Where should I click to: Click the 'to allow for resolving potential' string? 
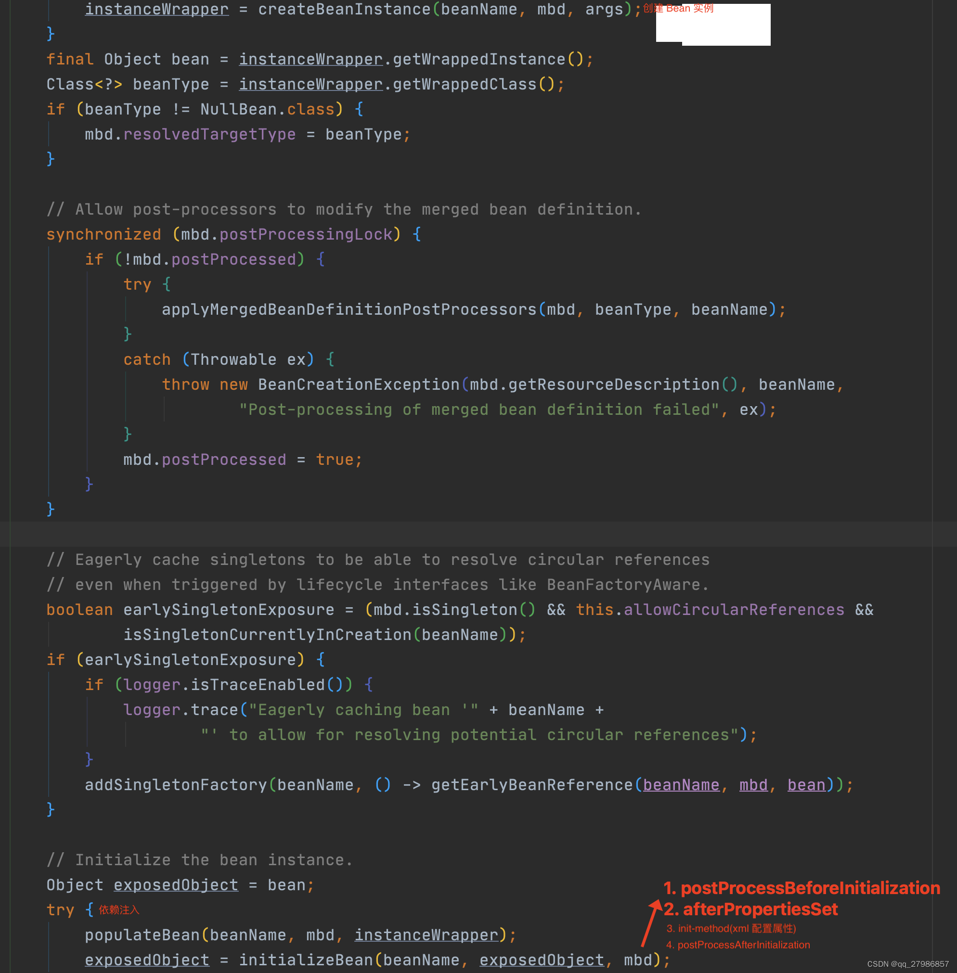click(469, 735)
